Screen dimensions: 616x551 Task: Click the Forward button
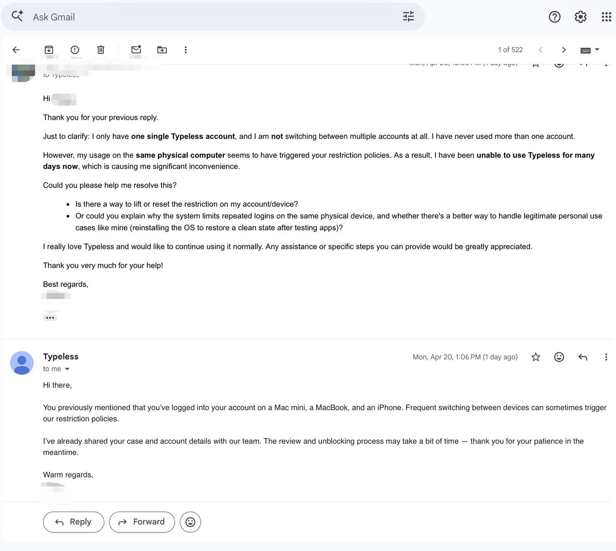coord(142,522)
